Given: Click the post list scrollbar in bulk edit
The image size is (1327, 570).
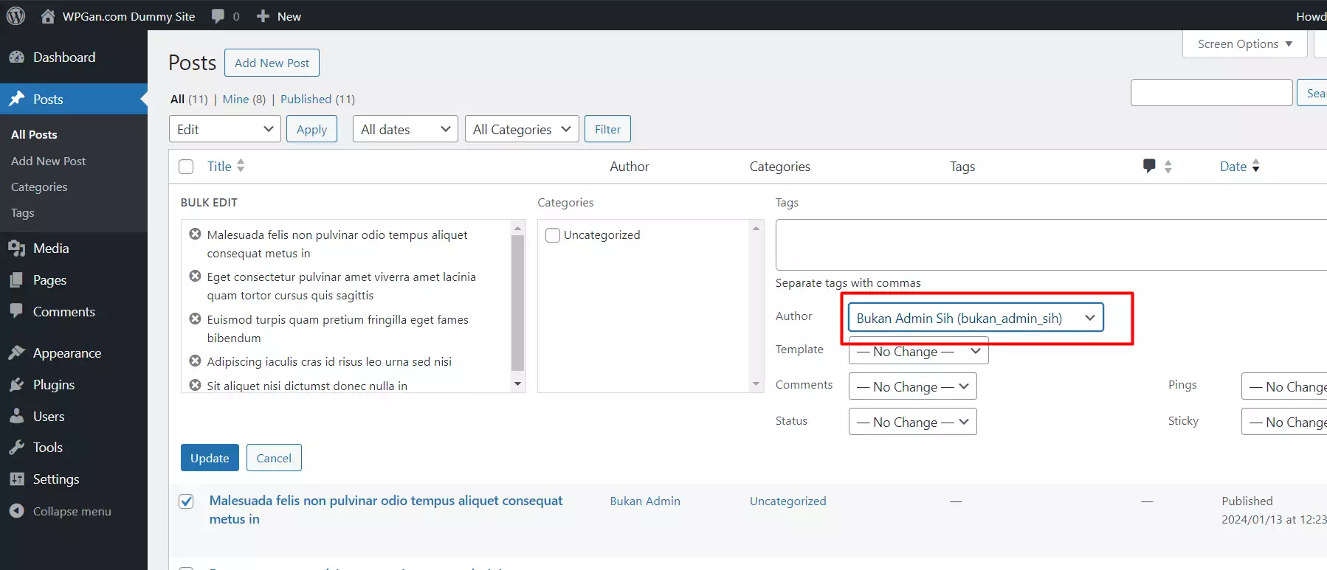Looking at the screenshot, I should point(517,303).
